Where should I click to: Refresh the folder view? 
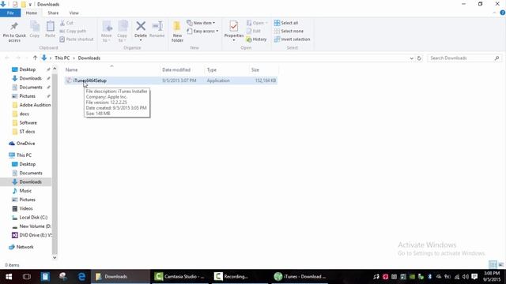419,58
